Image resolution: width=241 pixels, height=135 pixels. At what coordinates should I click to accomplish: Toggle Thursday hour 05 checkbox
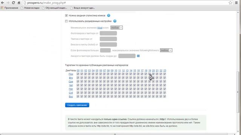pos(97,85)
